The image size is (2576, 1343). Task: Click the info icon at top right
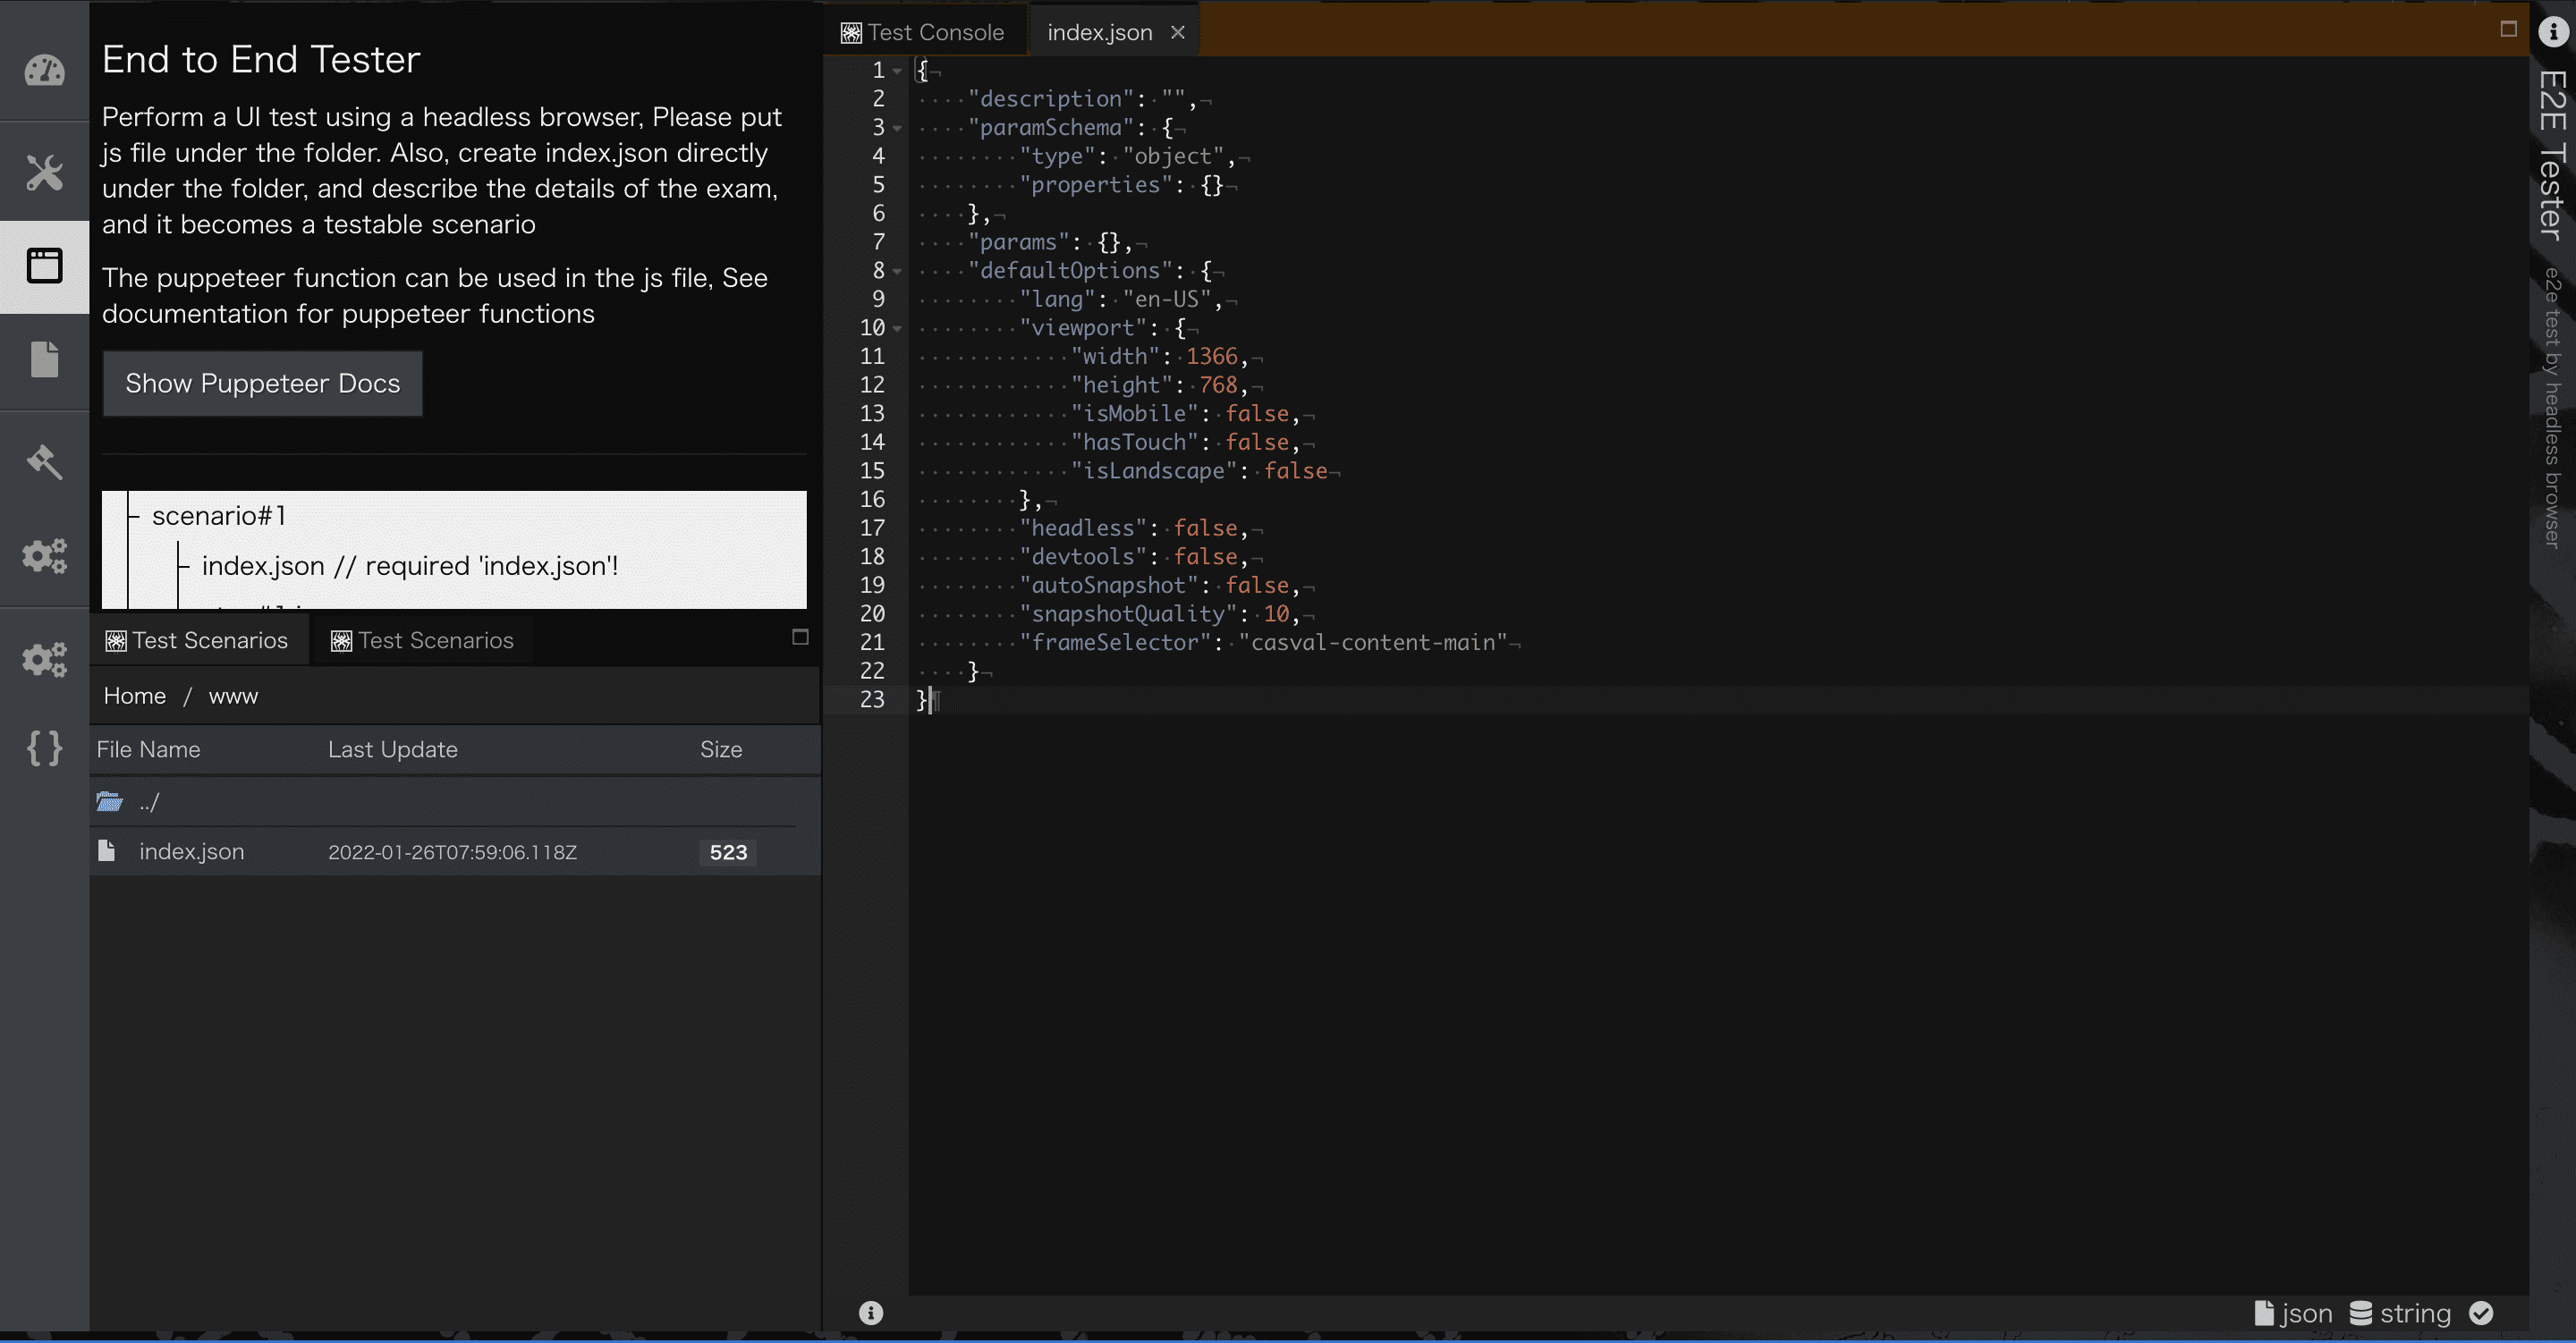tap(2553, 31)
